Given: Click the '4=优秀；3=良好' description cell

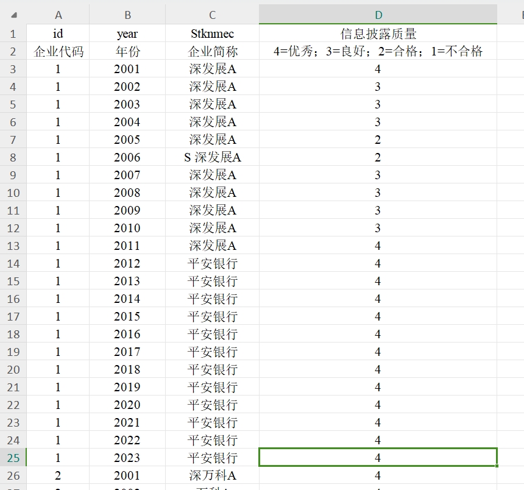Looking at the screenshot, I should point(378,51).
